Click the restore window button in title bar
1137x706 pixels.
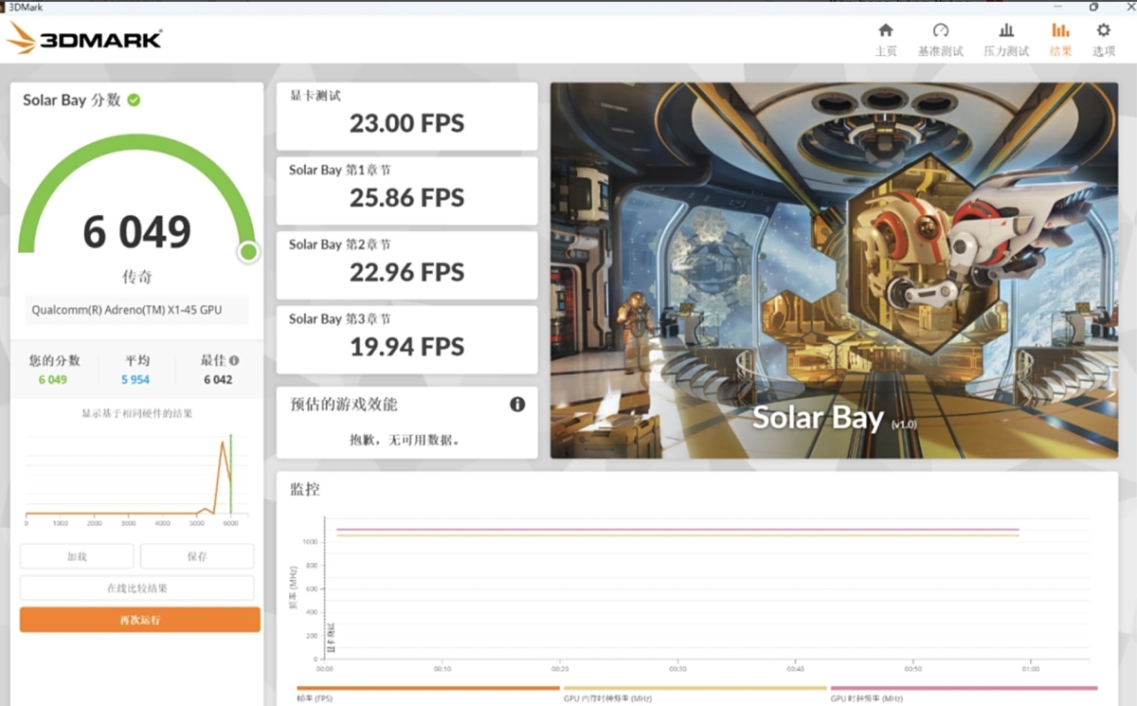click(1093, 7)
